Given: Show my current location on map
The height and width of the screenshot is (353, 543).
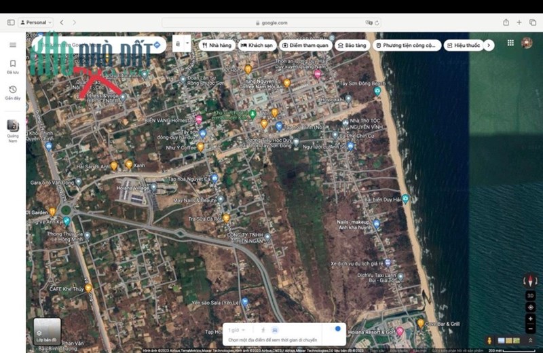Looking at the screenshot, I should click(530, 307).
